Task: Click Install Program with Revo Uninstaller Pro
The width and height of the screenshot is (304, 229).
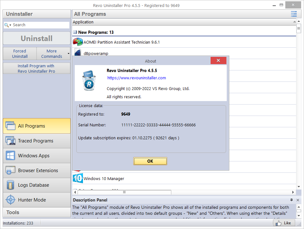Action: click(x=37, y=69)
